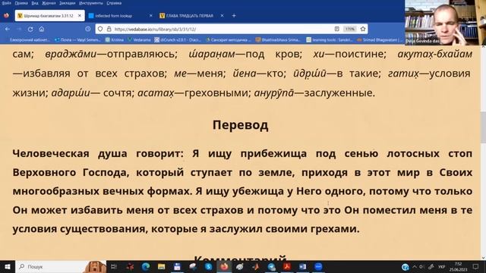Change the УКР keyboard language indicator
The image size is (486, 273).
pyautogui.click(x=442, y=267)
